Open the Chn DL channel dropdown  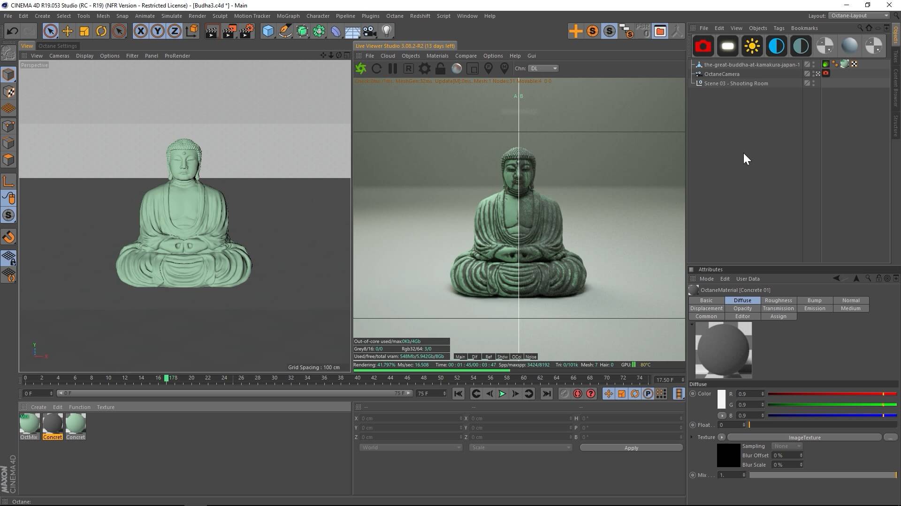pyautogui.click(x=543, y=68)
